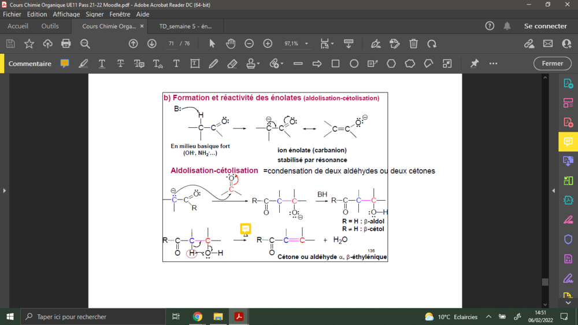Viewport: 578px width, 325px height.
Task: Draw a rectangle shape tool
Action: [x=335, y=64]
